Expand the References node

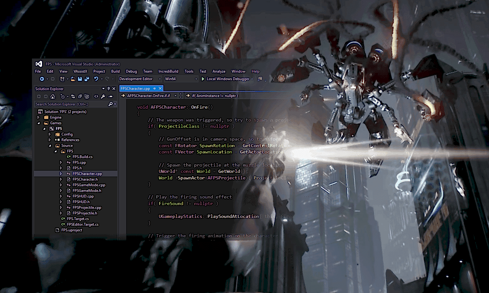[50, 140]
